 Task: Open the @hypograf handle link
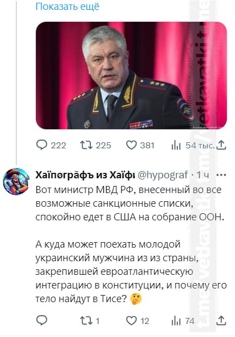[163, 175]
